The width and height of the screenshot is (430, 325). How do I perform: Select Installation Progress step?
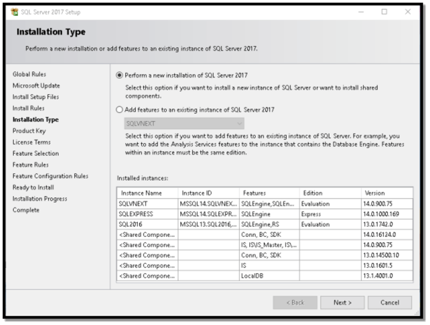pos(40,199)
